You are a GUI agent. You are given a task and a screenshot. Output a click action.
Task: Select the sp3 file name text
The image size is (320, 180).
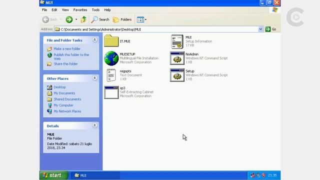point(122,88)
